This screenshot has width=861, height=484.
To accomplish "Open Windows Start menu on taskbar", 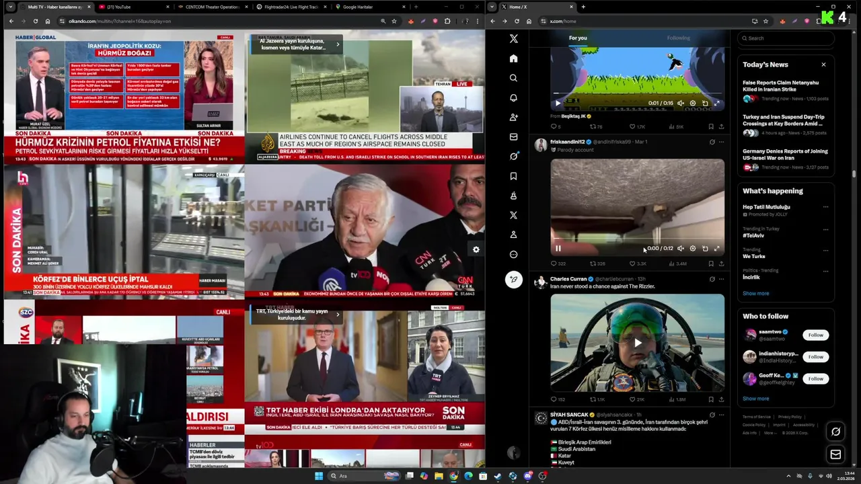I will pos(319,476).
